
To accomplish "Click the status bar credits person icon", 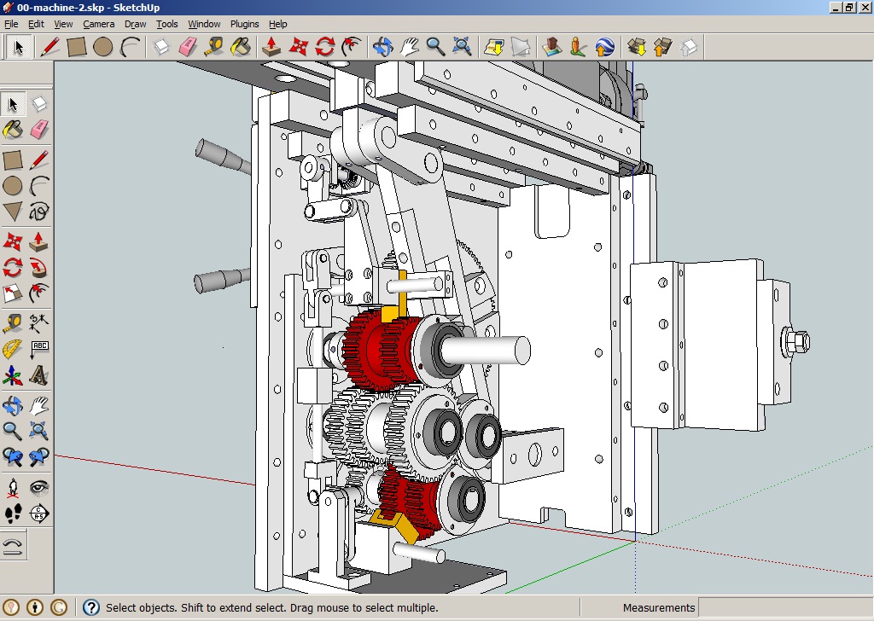I will pos(35,607).
